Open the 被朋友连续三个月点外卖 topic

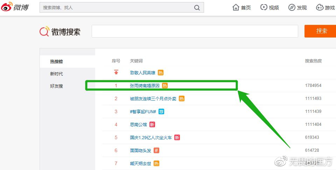[153, 99]
